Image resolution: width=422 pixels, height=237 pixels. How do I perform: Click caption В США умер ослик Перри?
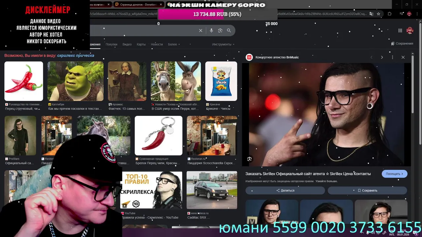pyautogui.click(x=175, y=109)
